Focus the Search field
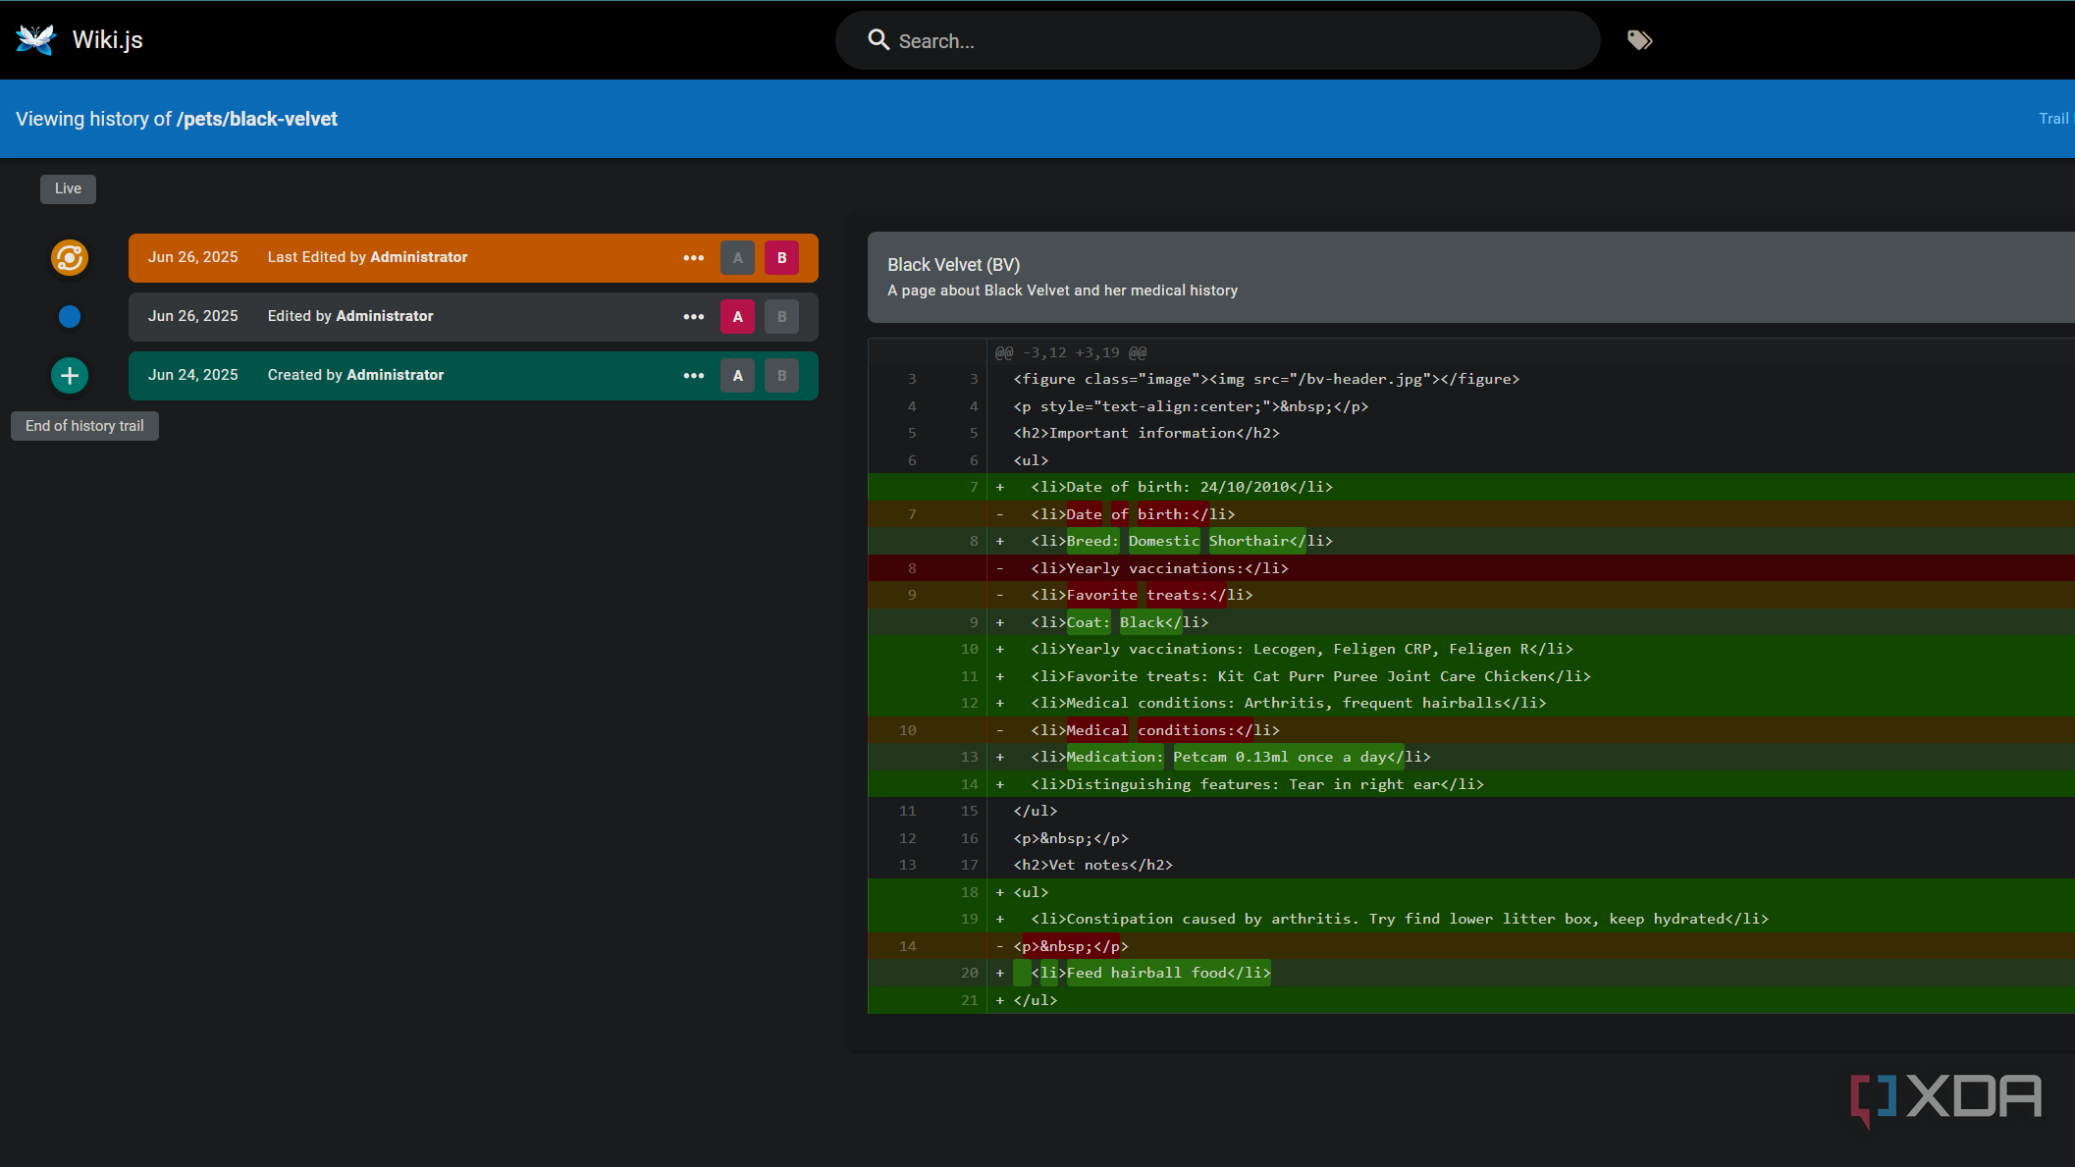The width and height of the screenshot is (2075, 1167). coord(1217,40)
